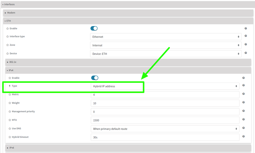Open the Type dropdown showing Hybrid IP address
255x153 pixels.
pyautogui.click(x=165, y=86)
